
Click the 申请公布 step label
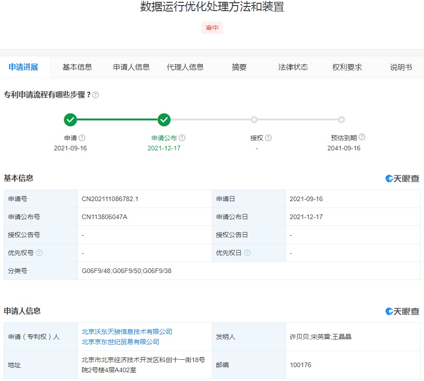tap(164, 138)
